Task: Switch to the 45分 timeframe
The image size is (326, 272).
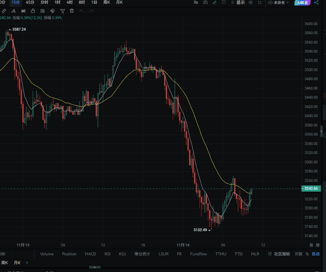Action: click(30, 3)
